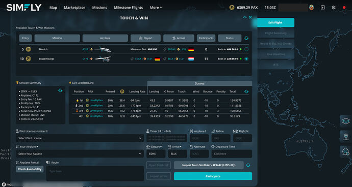The height and width of the screenshot is (187, 352).
Task: Click the 2nd place pilot LoveFlyDev link
Action: (x=96, y=106)
